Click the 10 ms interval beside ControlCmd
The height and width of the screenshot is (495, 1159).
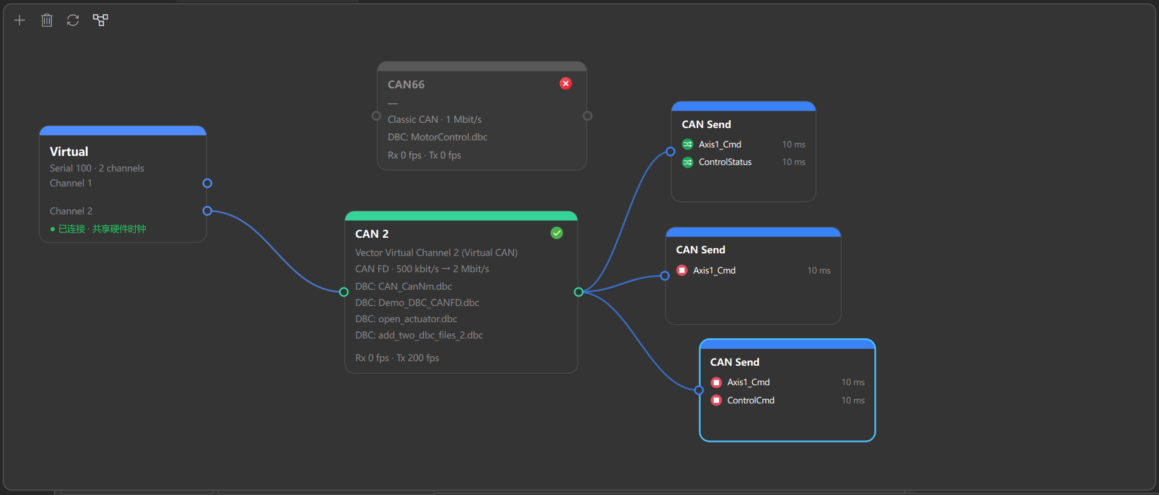click(853, 400)
